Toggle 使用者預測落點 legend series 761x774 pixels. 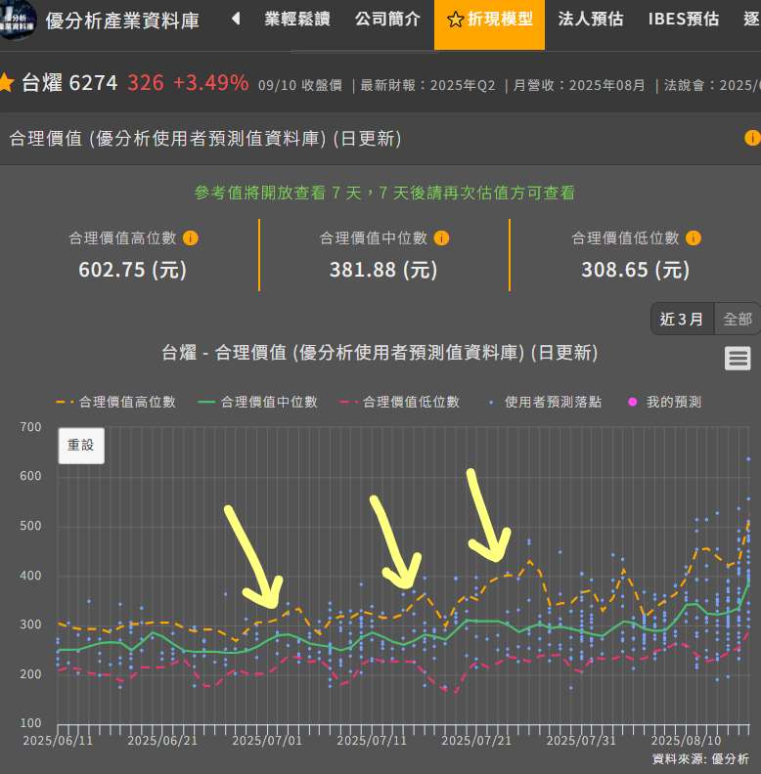pos(545,402)
